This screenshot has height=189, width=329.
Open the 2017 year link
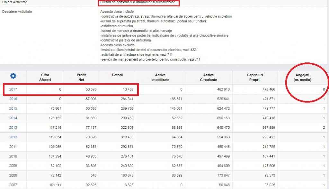13,89
